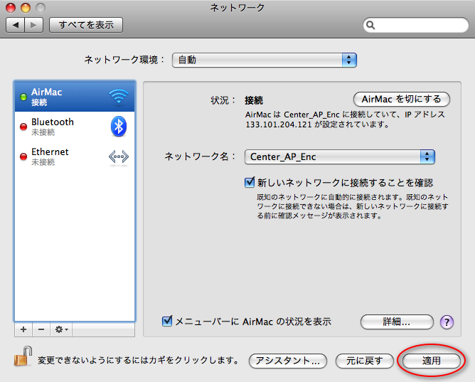The height and width of the screenshot is (382, 475).
Task: Click the アシスタント... button
Action: 288,361
